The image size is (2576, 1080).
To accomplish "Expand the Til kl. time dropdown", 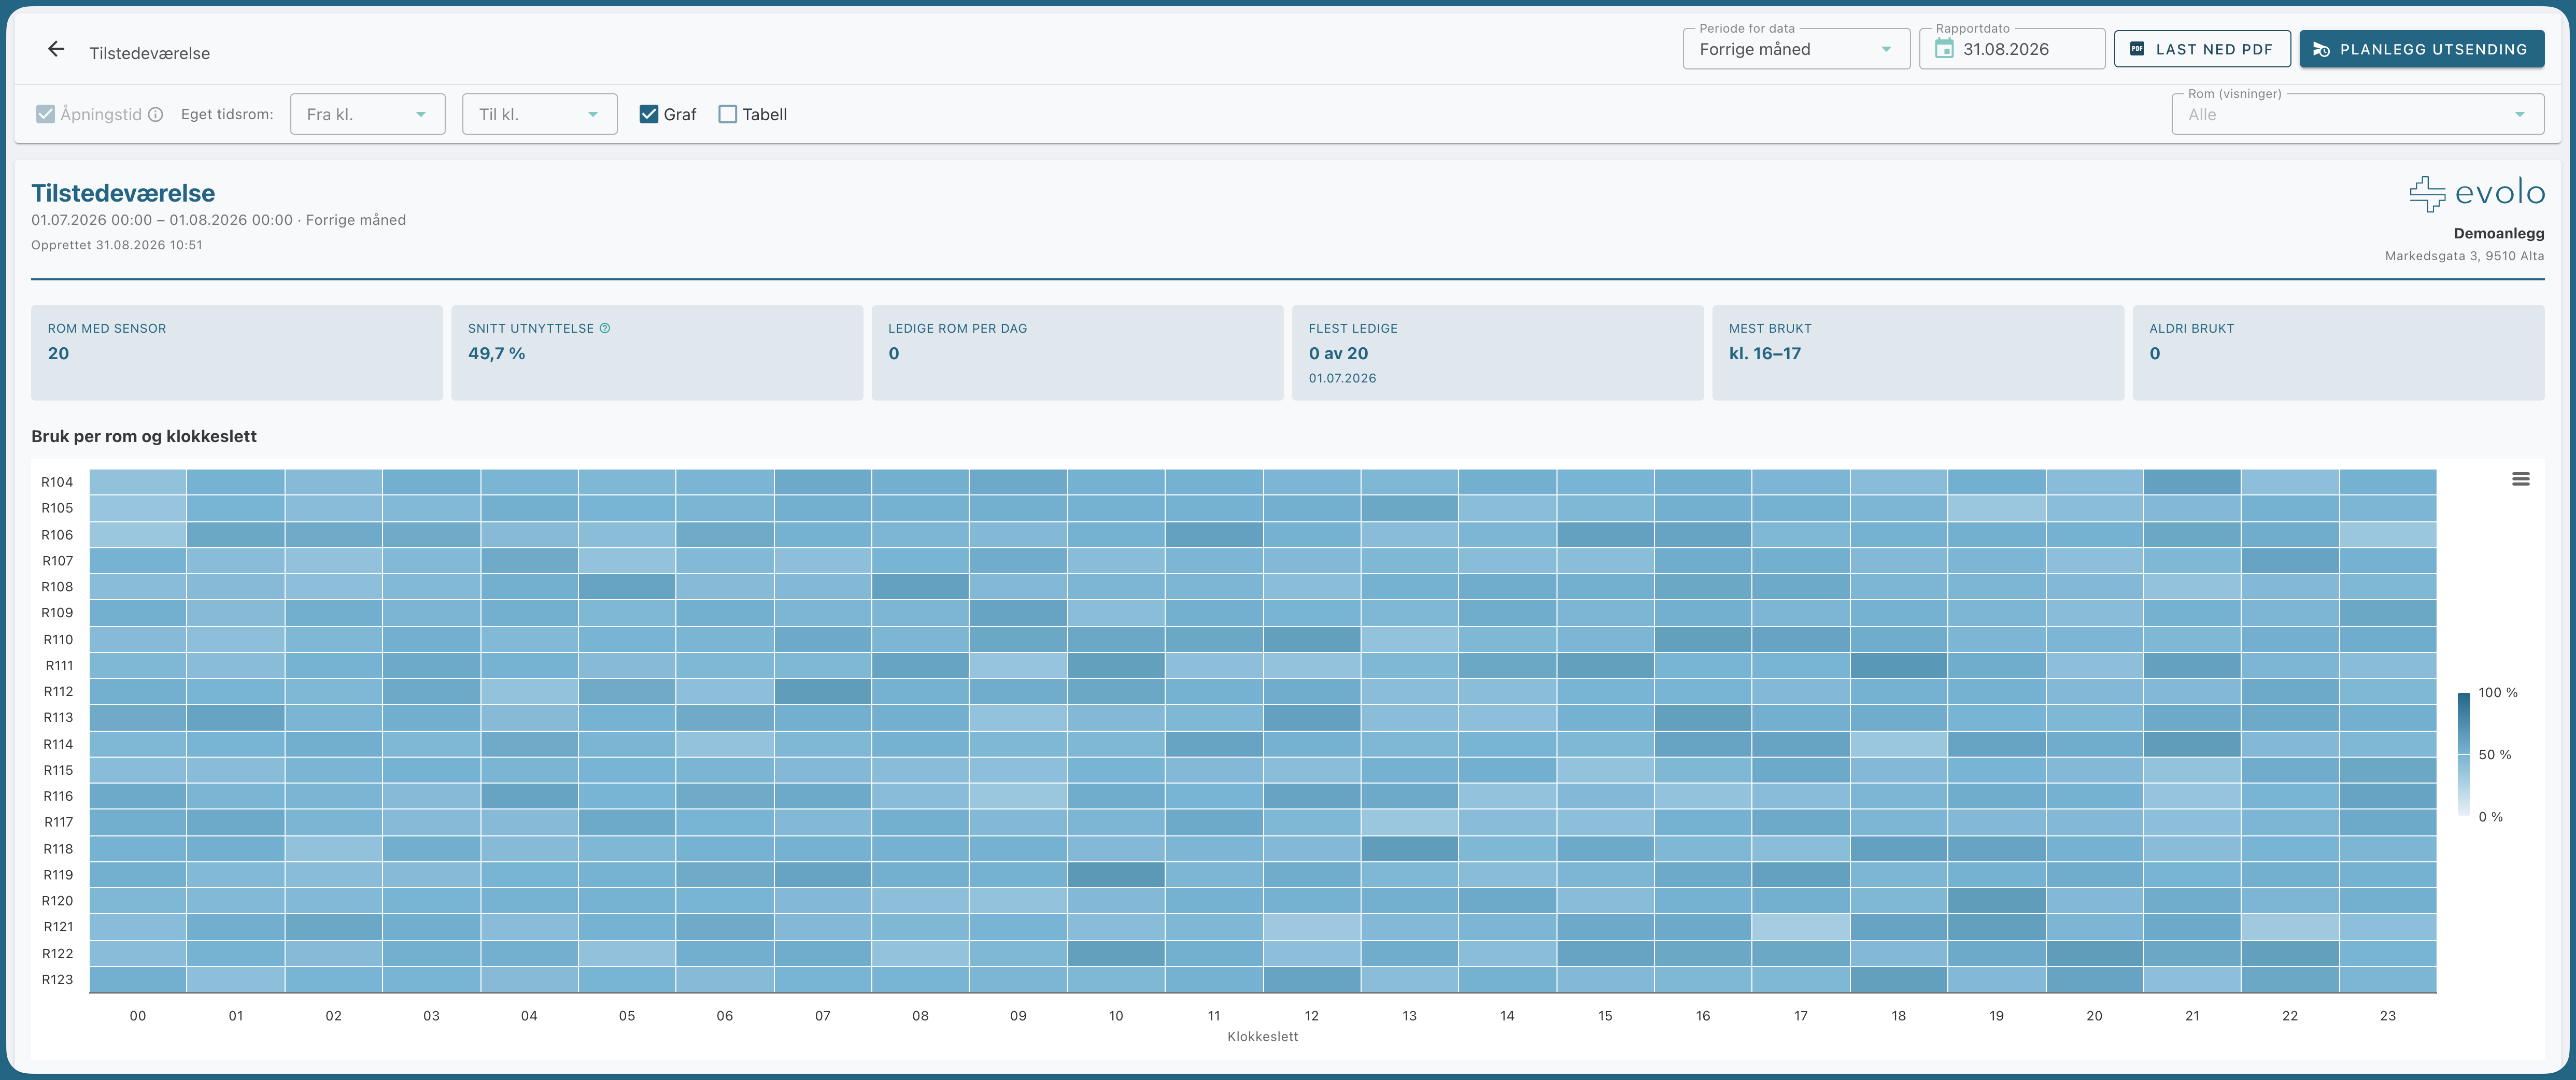I will [x=540, y=114].
